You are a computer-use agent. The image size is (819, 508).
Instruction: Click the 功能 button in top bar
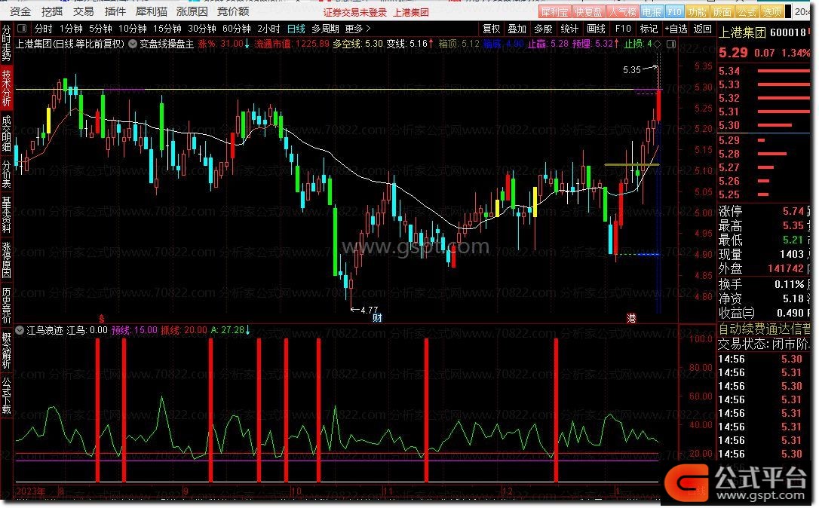[x=698, y=11]
